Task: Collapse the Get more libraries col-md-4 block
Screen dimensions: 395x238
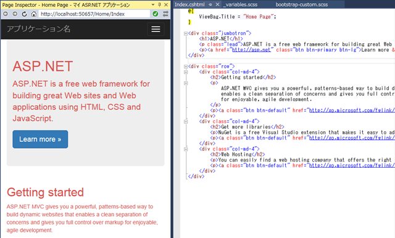Action: pos(186,121)
